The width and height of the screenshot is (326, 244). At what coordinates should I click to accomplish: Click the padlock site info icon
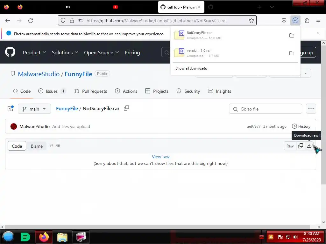point(72,20)
